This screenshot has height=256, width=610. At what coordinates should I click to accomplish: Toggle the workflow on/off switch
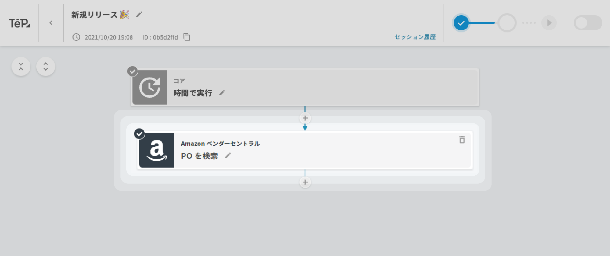point(588,23)
